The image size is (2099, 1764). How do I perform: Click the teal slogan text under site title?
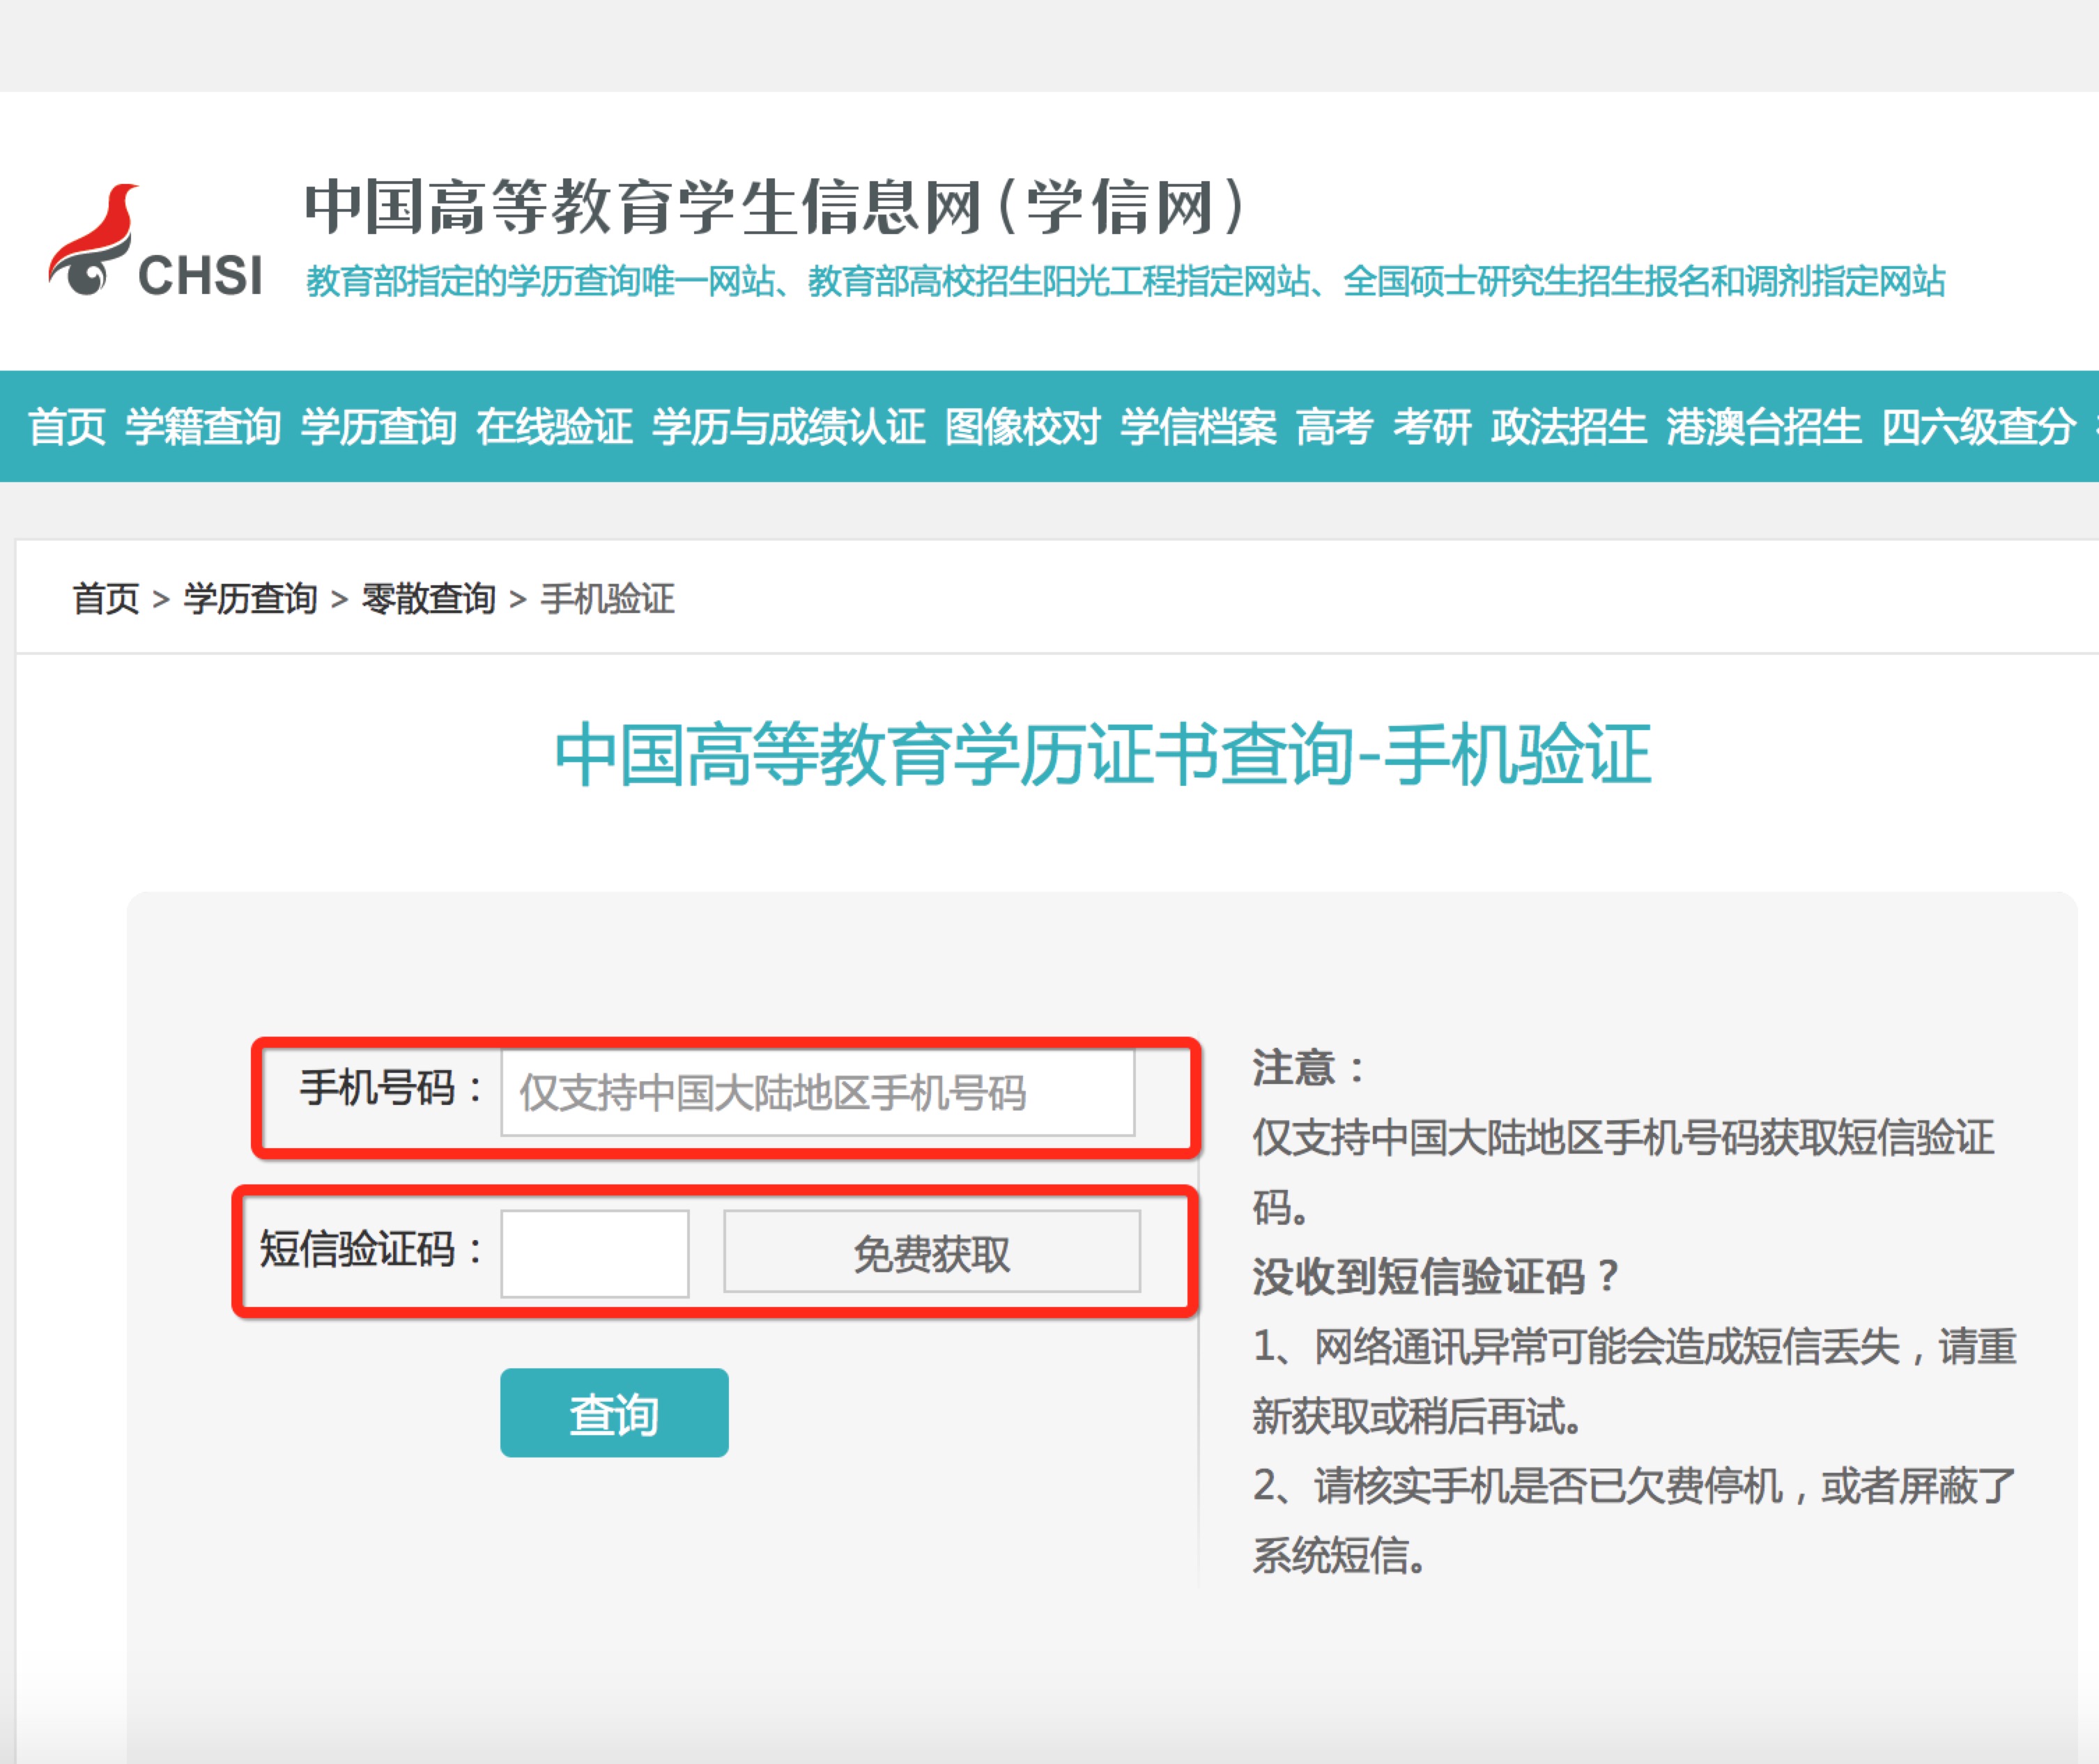coord(1126,282)
